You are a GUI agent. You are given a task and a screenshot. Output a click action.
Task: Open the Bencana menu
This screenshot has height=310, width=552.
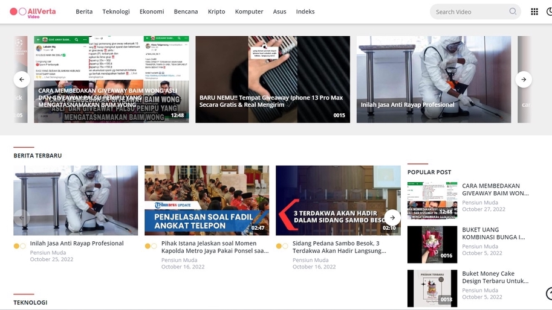tap(186, 11)
